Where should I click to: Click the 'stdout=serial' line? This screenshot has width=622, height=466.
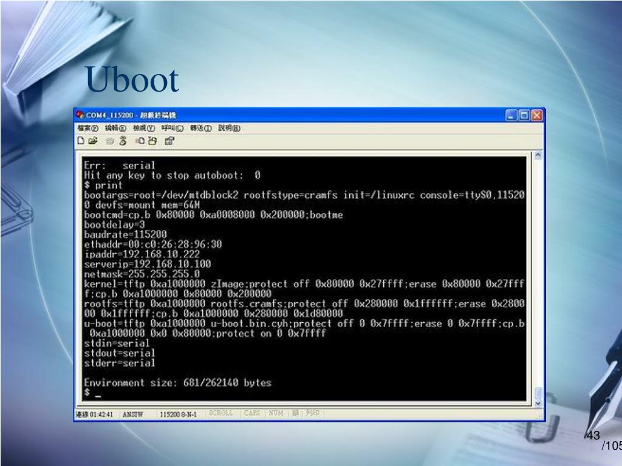pyautogui.click(x=120, y=353)
